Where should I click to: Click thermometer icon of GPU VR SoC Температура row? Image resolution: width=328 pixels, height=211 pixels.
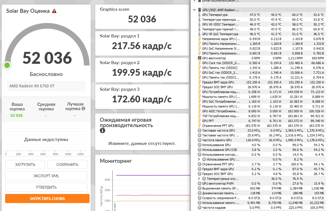tap(199, 34)
